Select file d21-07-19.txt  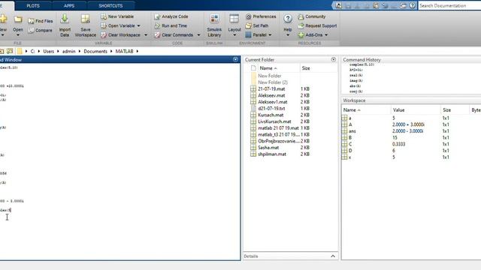pos(271,108)
